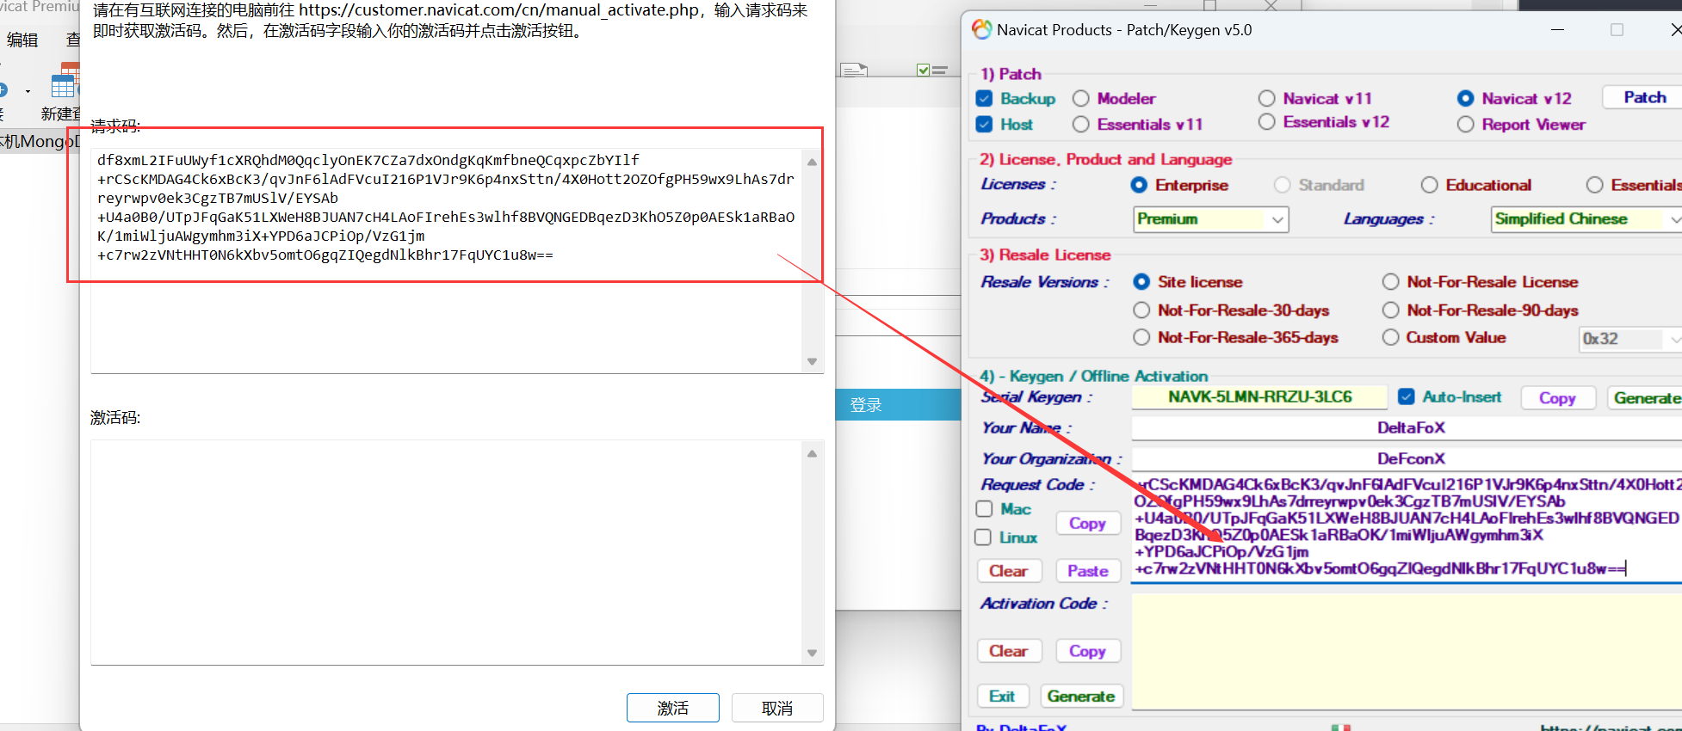Screen dimensions: 1682x731
Task: Choose the Educational license radio
Action: coord(1430,185)
